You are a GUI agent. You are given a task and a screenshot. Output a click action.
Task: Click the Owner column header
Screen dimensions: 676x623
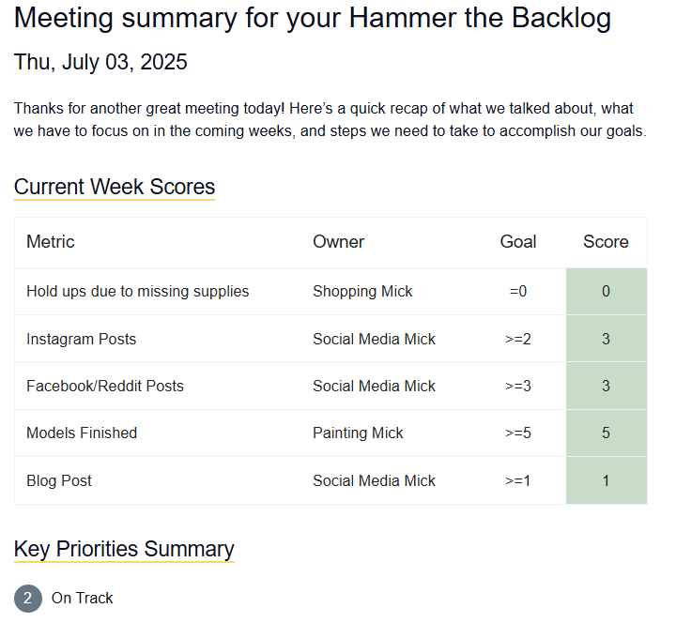338,242
